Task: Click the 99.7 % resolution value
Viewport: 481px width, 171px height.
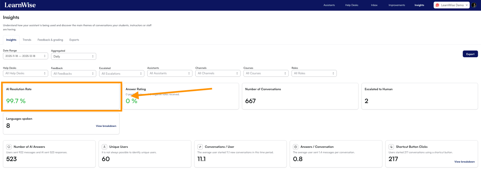Action: 16,101
